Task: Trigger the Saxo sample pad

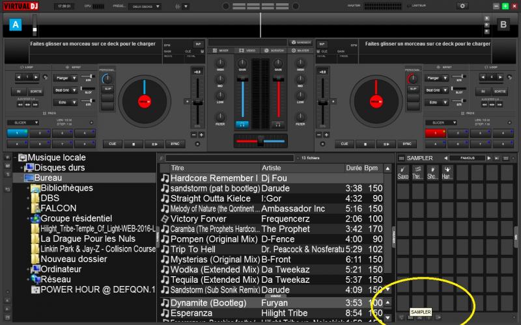Action: click(x=403, y=173)
